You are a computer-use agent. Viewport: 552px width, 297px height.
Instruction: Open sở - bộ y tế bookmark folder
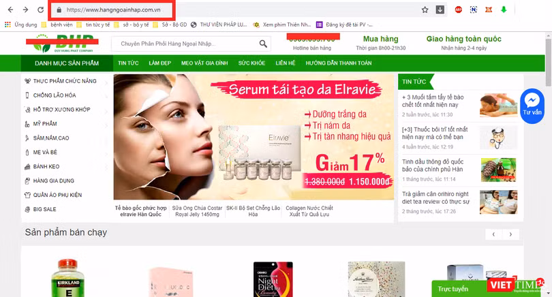(x=132, y=25)
